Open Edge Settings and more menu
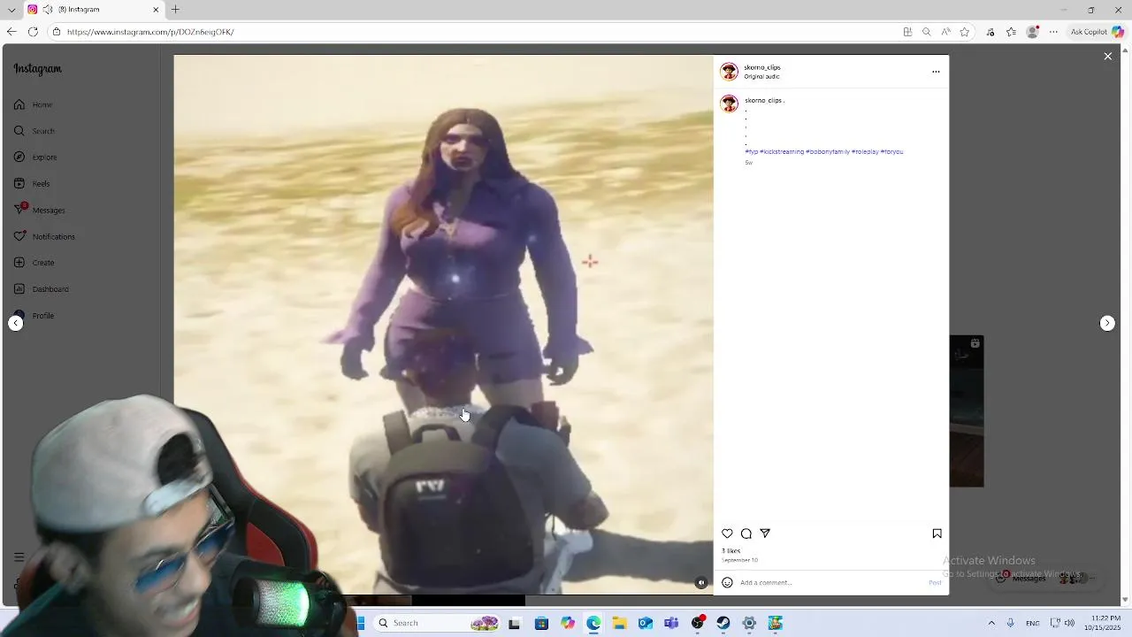1132x637 pixels. pos(1053,32)
